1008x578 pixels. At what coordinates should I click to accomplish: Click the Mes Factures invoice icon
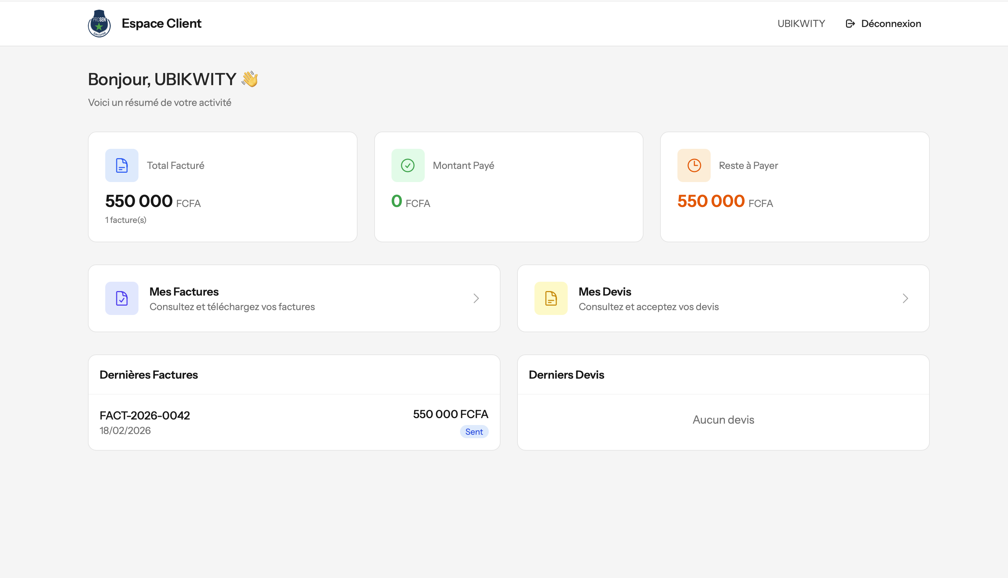tap(122, 299)
